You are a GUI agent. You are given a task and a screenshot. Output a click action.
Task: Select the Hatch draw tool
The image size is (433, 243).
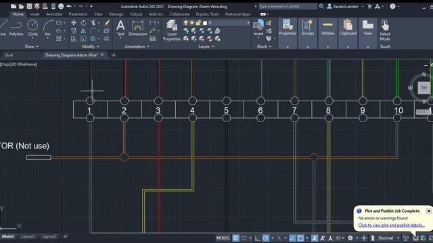59,38
